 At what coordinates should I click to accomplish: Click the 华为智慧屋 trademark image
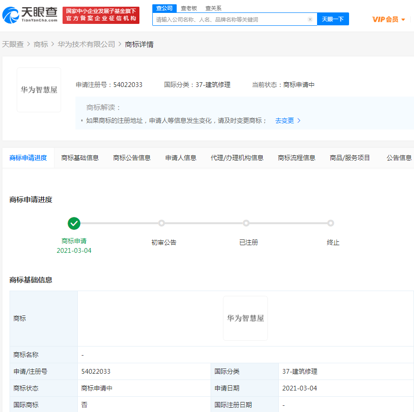coord(38,89)
